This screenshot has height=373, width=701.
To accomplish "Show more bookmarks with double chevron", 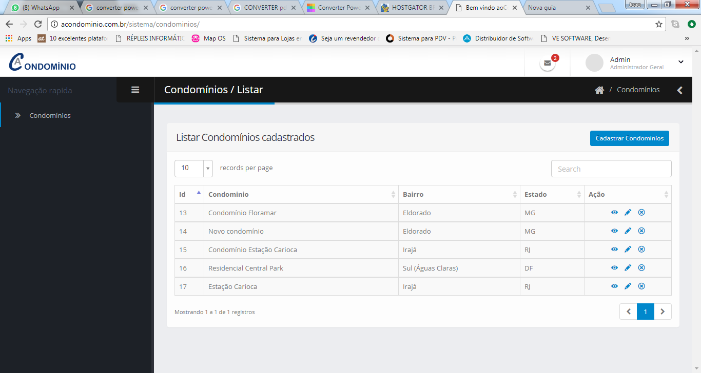I will [687, 38].
